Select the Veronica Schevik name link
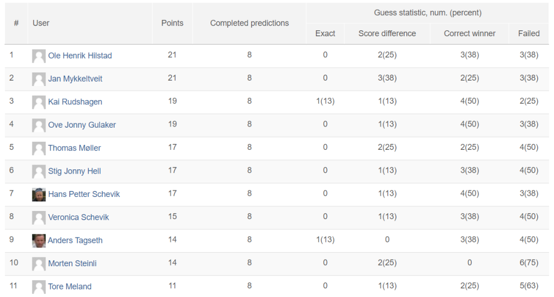This screenshot has width=554, height=297. tap(78, 217)
